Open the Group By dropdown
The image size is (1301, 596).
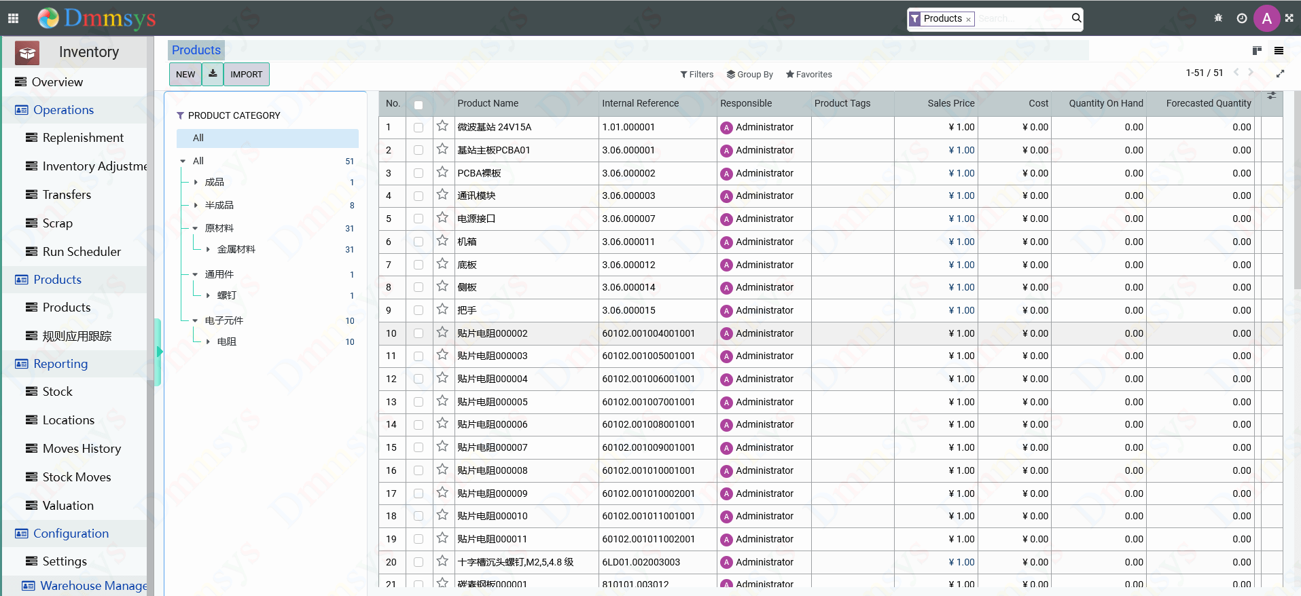[750, 74]
